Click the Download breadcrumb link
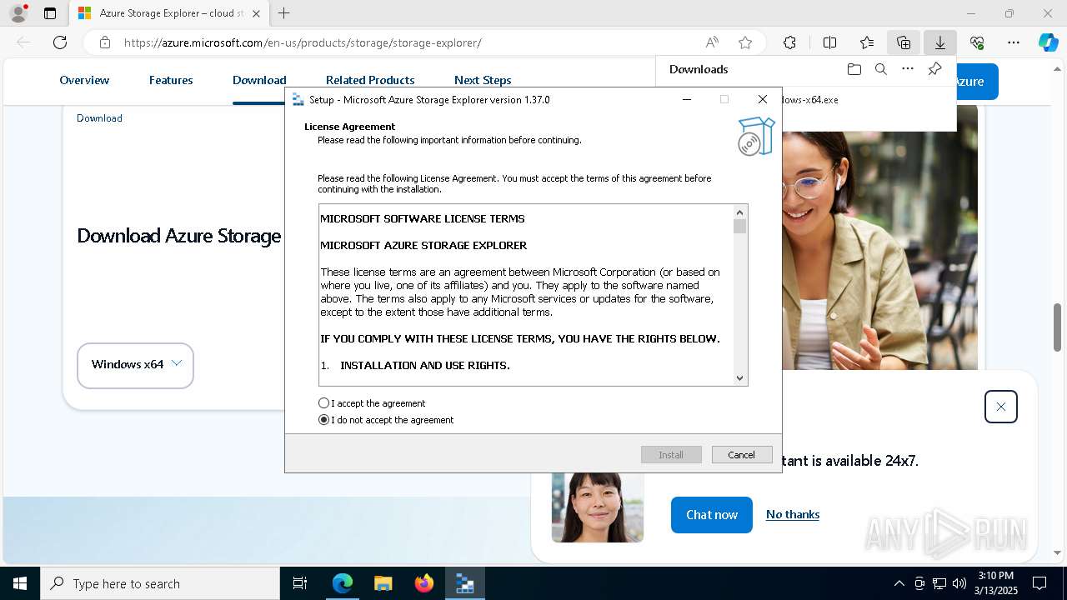 click(99, 118)
